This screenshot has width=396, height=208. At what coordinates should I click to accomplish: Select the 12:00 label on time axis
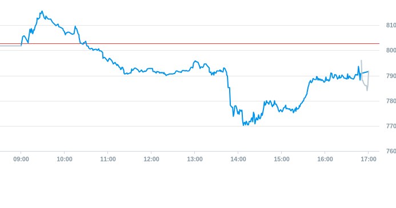point(151,159)
